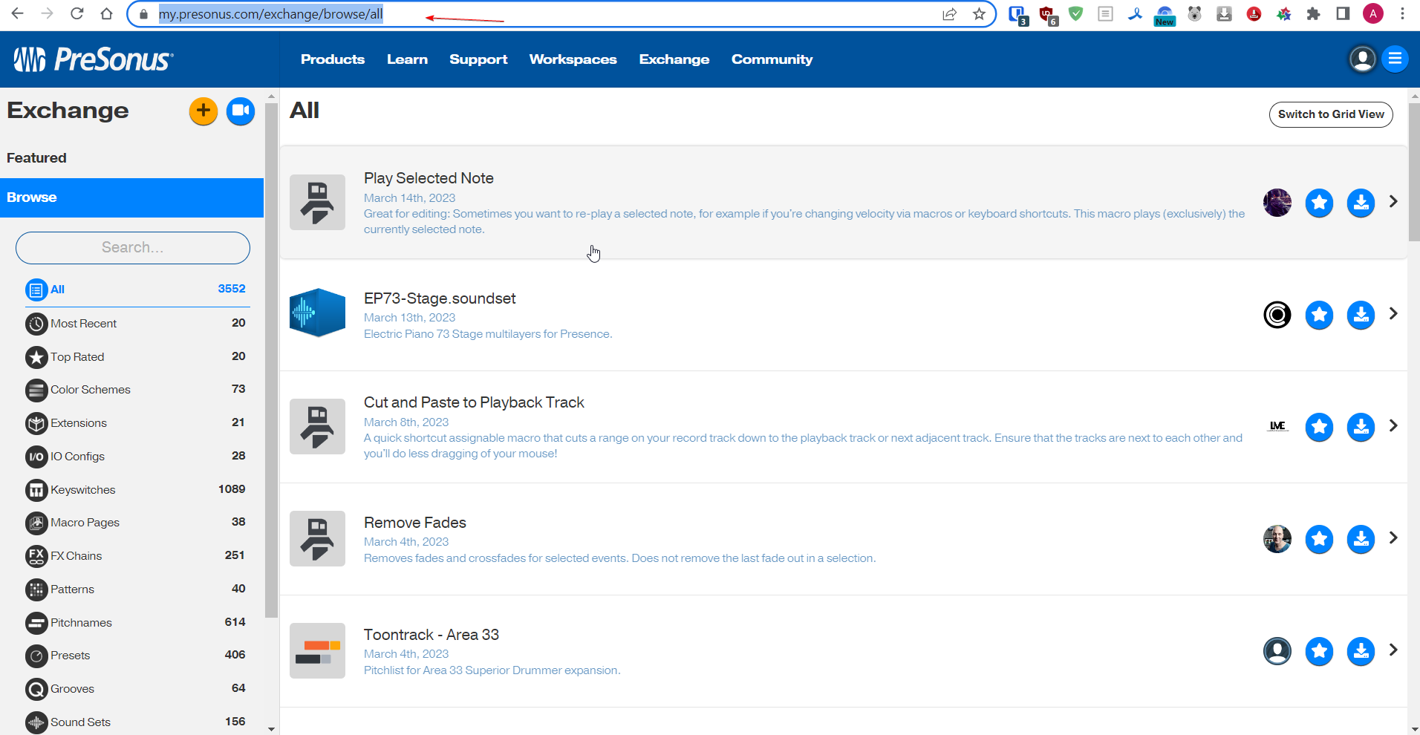
Task: Open the All category icon
Action: click(x=36, y=290)
